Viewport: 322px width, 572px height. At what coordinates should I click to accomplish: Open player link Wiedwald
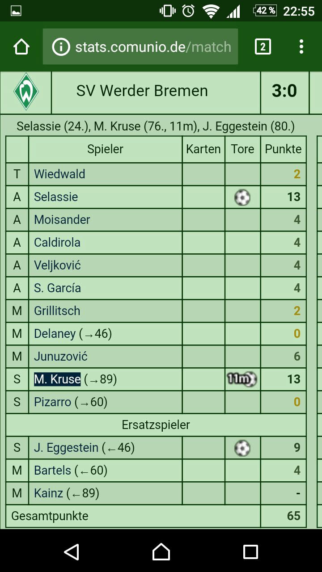(59, 174)
